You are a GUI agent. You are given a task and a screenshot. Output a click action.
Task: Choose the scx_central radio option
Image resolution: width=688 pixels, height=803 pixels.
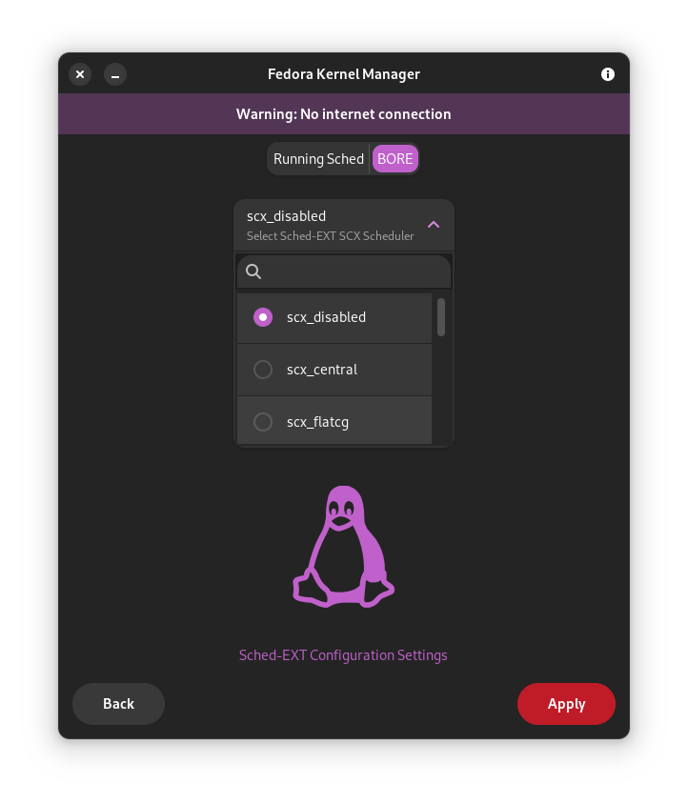click(x=263, y=370)
